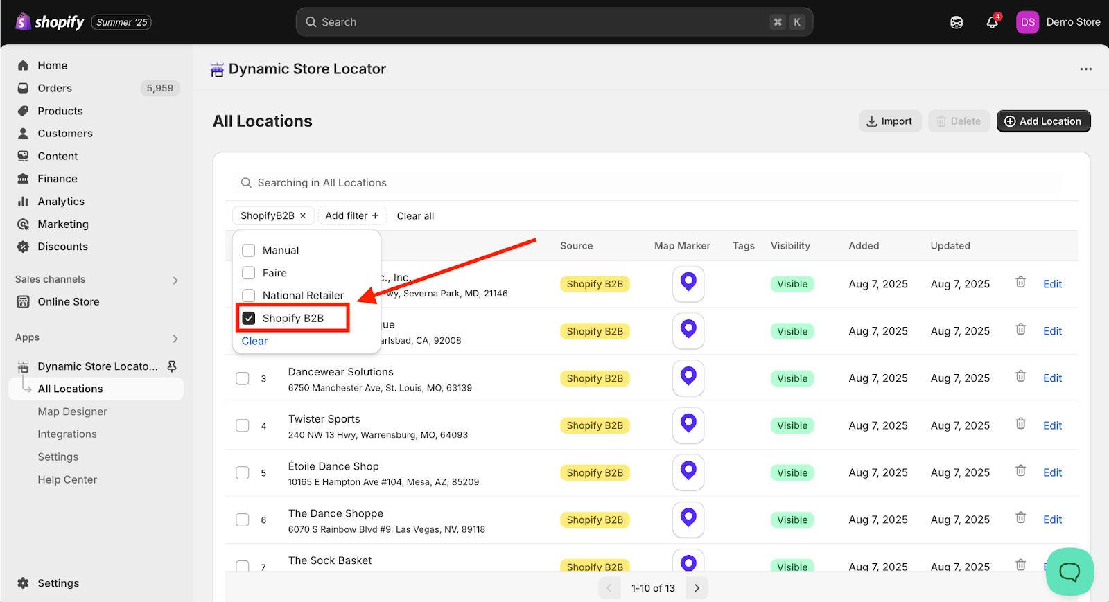Click the Home icon in sidebar
The width and height of the screenshot is (1109, 602).
tap(24, 65)
